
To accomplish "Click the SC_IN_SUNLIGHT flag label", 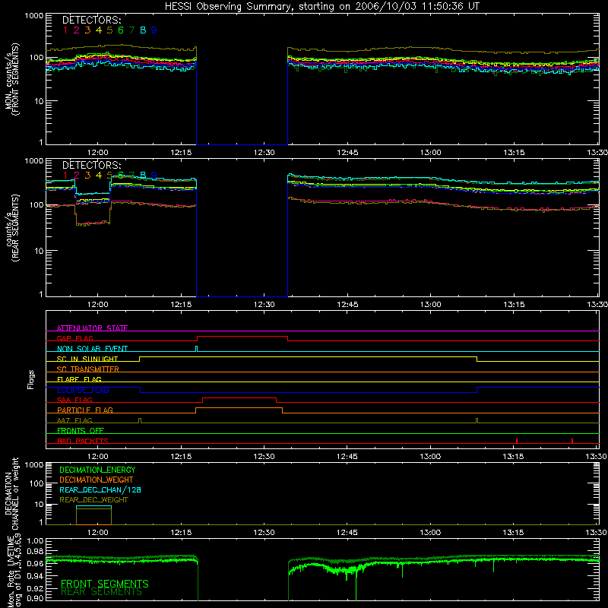I will coord(87,359).
